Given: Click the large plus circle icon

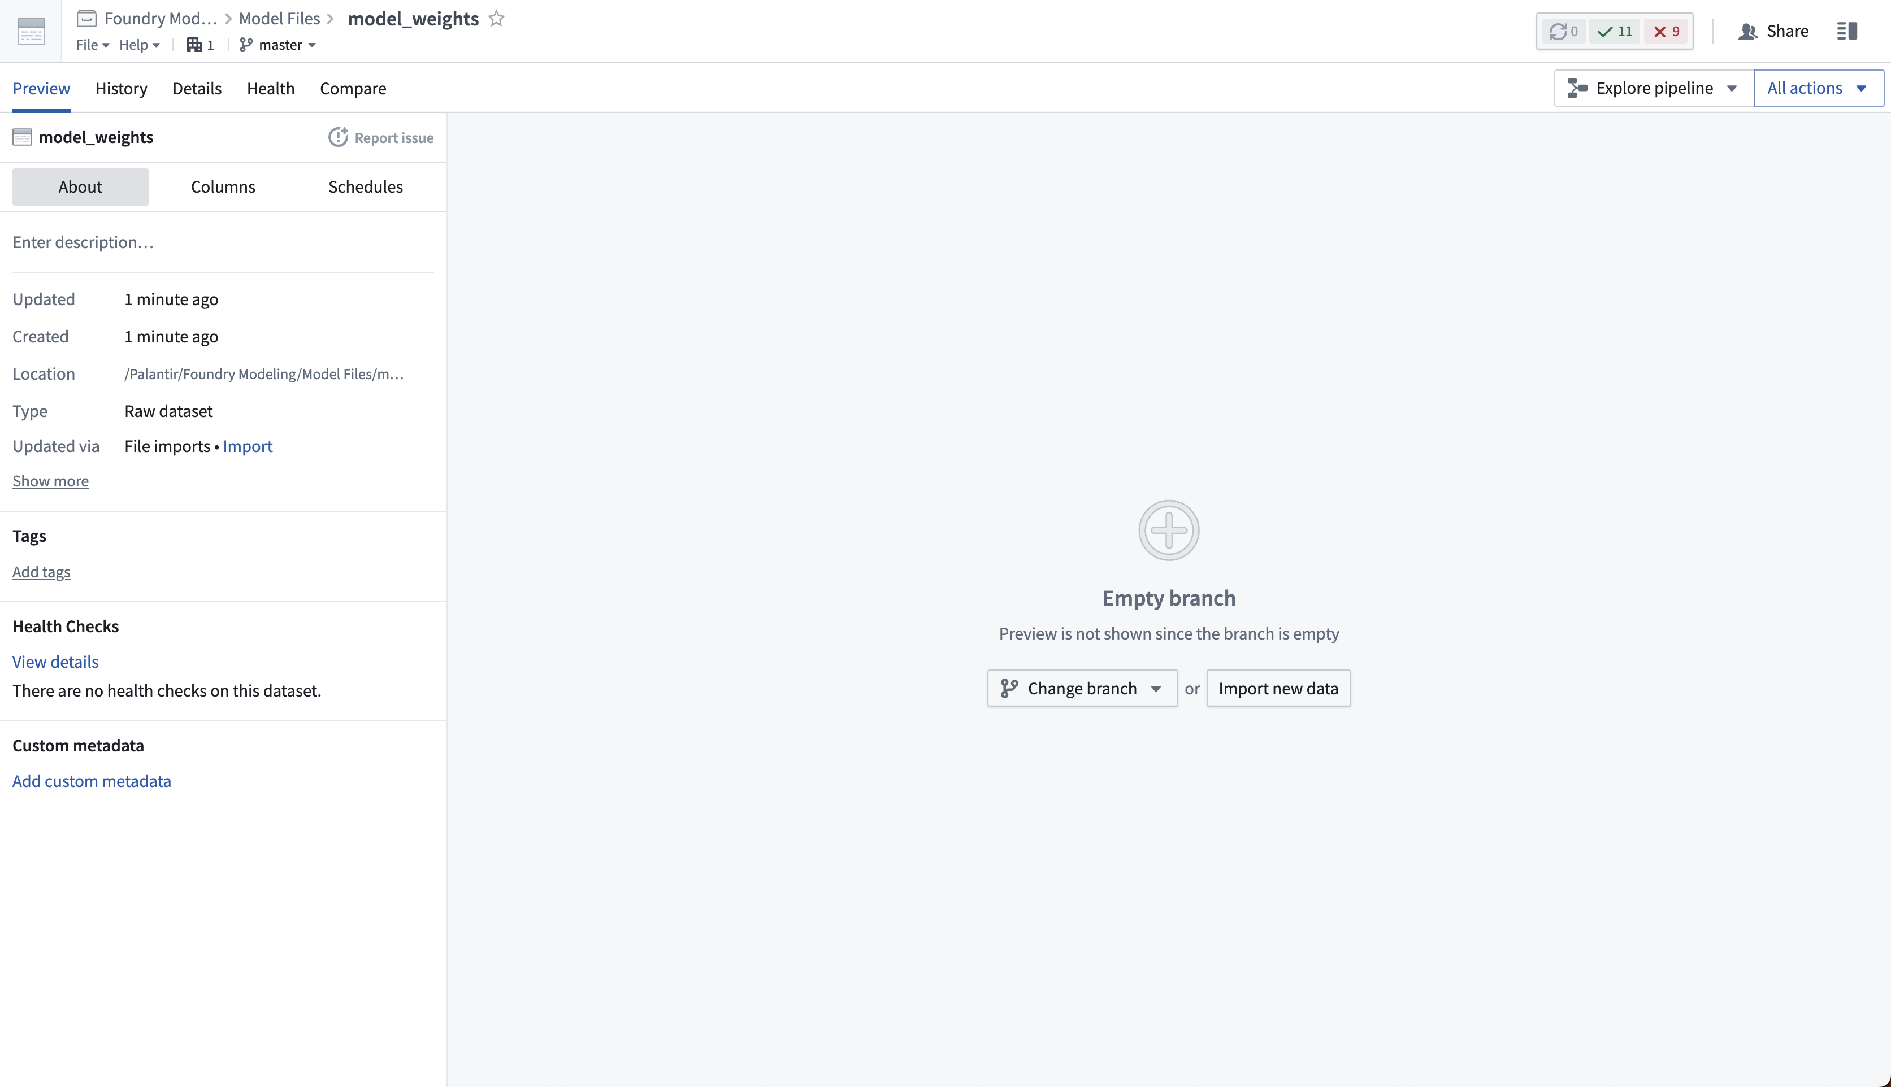Looking at the screenshot, I should [x=1169, y=530].
